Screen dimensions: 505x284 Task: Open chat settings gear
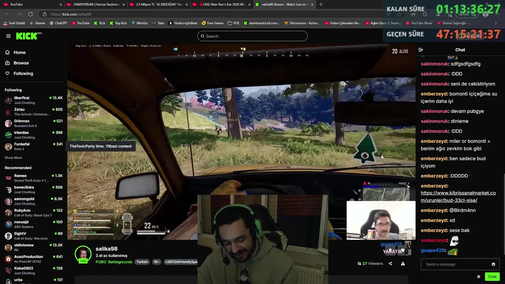point(479,277)
